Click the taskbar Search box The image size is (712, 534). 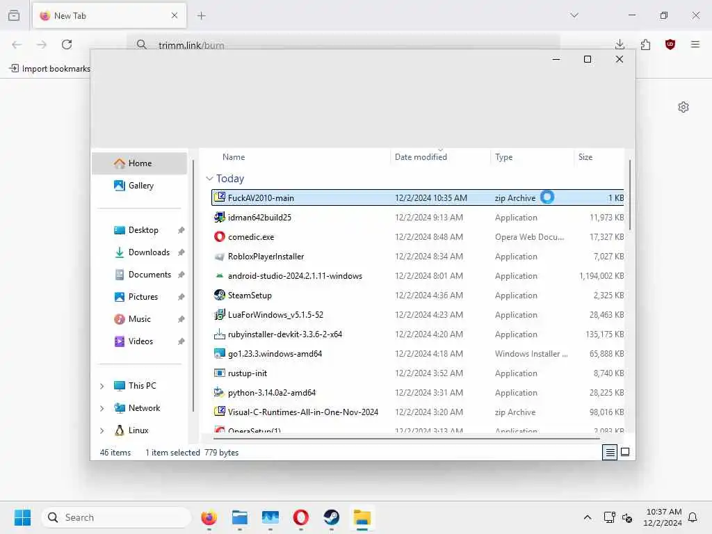[x=116, y=517]
